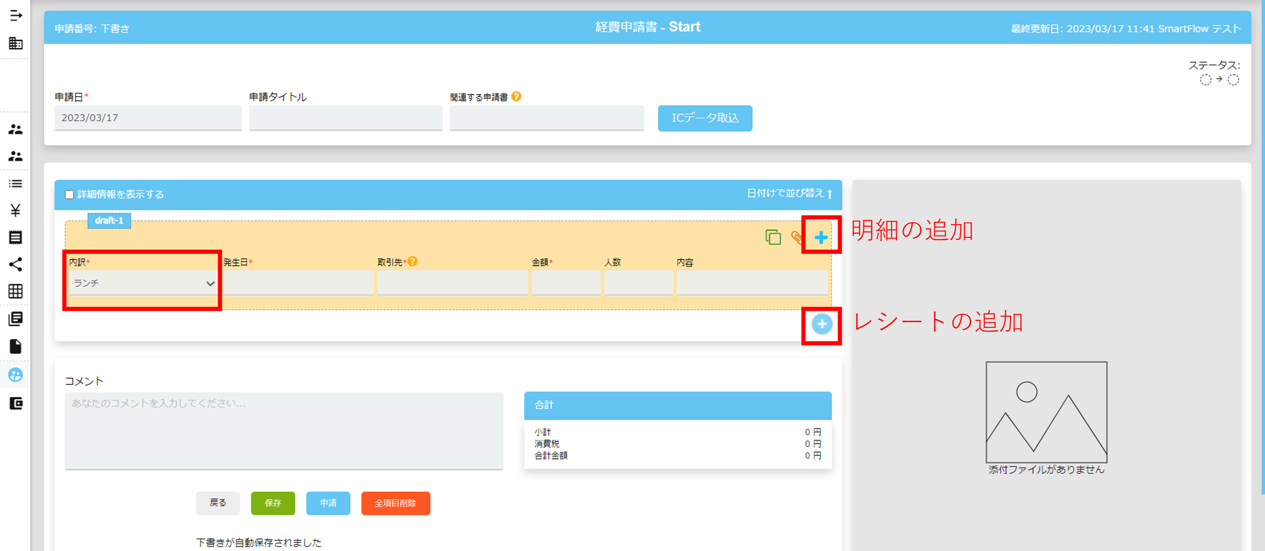1265x551 pixels.
Task: Open the share icon in sidebar
Action: pyautogui.click(x=16, y=264)
